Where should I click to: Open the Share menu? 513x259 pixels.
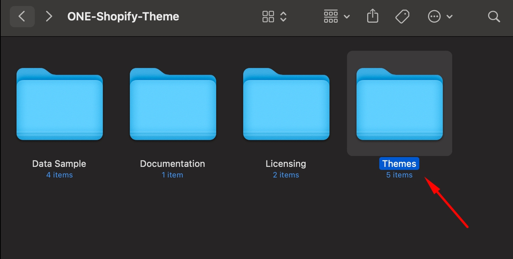pos(372,16)
